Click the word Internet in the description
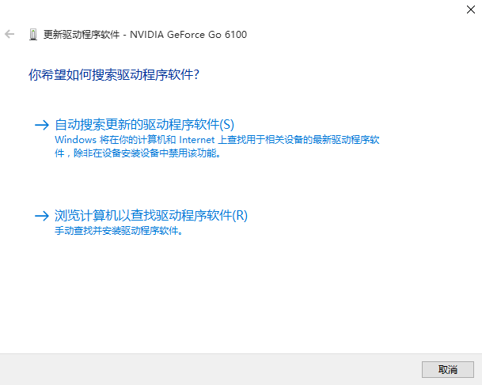 [x=197, y=140]
